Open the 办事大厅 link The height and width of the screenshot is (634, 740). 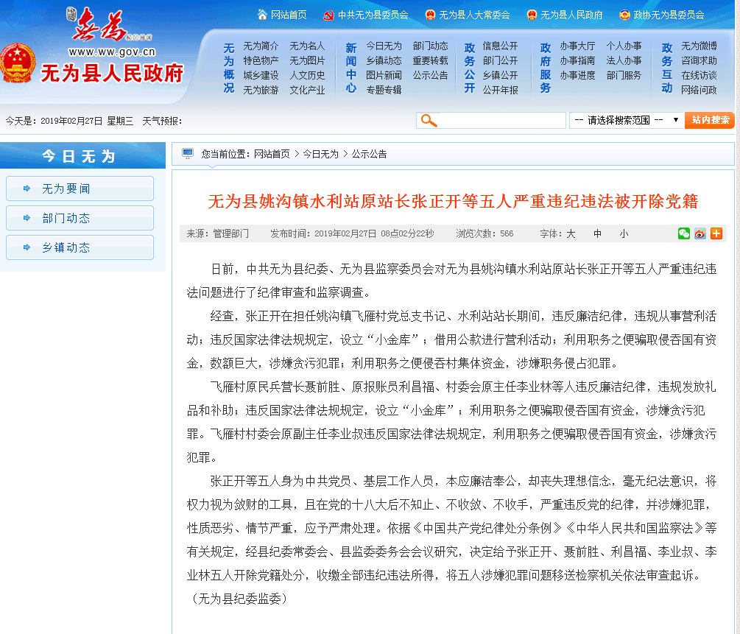pyautogui.click(x=578, y=46)
